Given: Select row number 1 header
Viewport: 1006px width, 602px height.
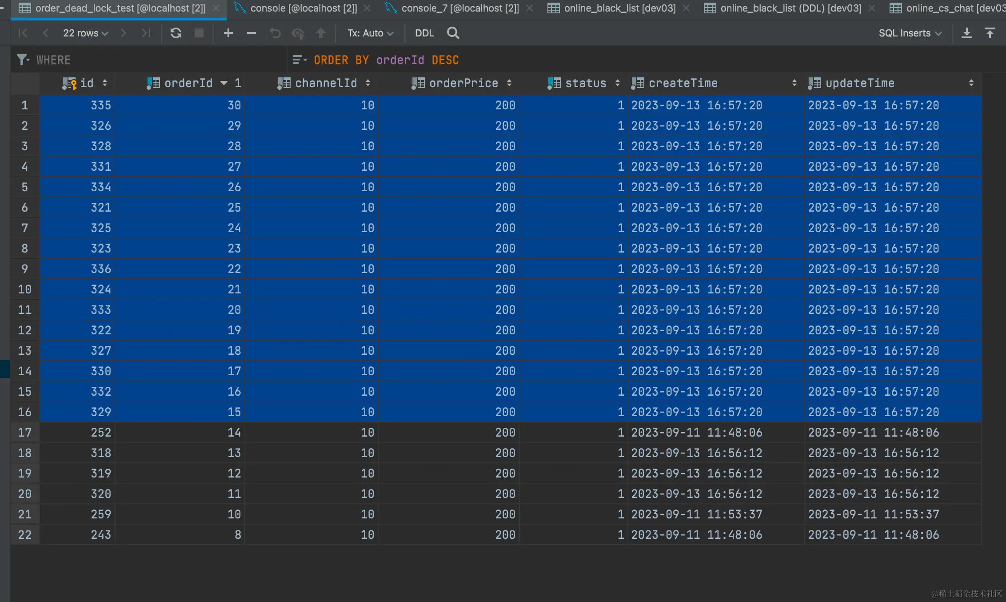Looking at the screenshot, I should click(25, 105).
